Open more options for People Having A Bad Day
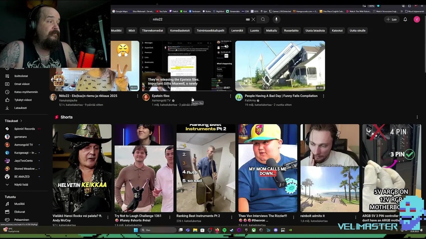 click(323, 96)
